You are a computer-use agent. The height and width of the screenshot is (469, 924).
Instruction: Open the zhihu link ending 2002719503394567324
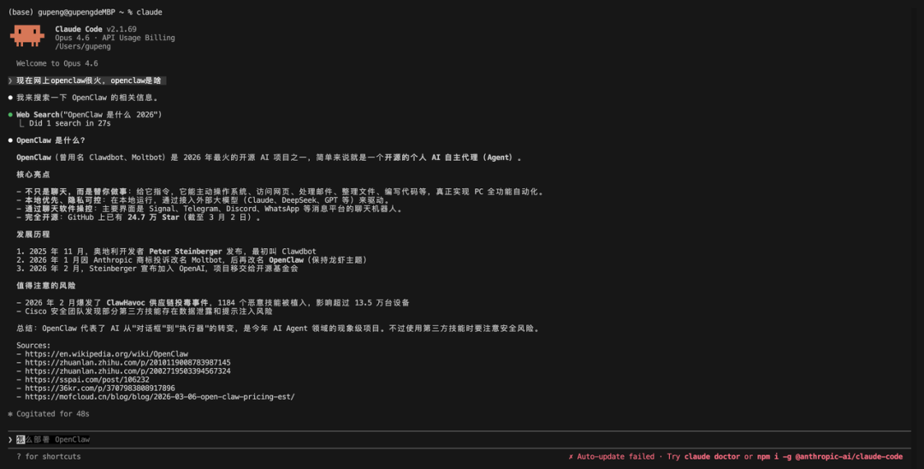pos(127,371)
